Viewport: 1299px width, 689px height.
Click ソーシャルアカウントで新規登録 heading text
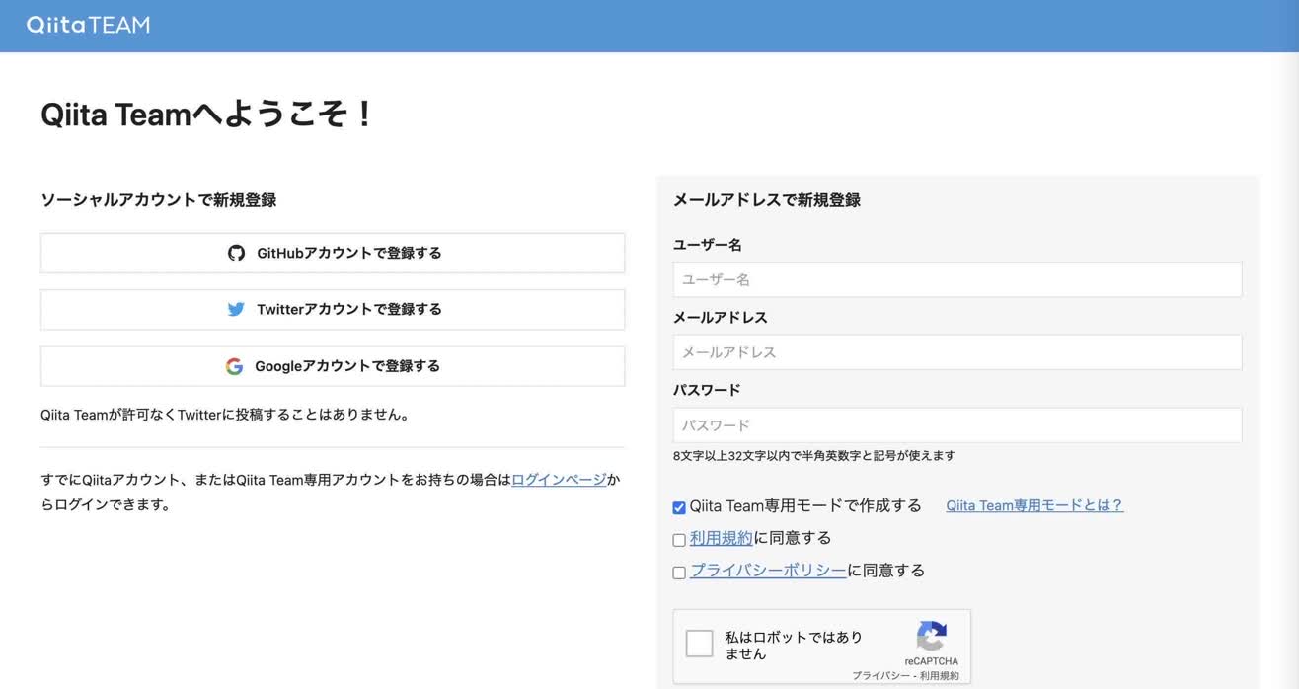point(158,200)
